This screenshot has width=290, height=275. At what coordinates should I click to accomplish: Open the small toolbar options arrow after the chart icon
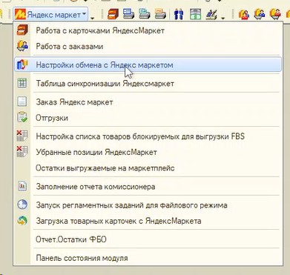click(x=223, y=18)
